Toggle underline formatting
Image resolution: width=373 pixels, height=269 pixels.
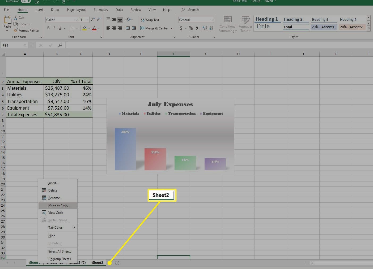click(x=60, y=28)
